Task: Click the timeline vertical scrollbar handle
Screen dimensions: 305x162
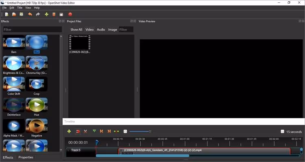Action: point(301,150)
